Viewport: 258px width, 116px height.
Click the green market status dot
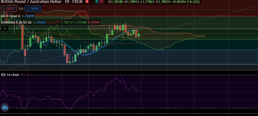[x=96, y=2]
